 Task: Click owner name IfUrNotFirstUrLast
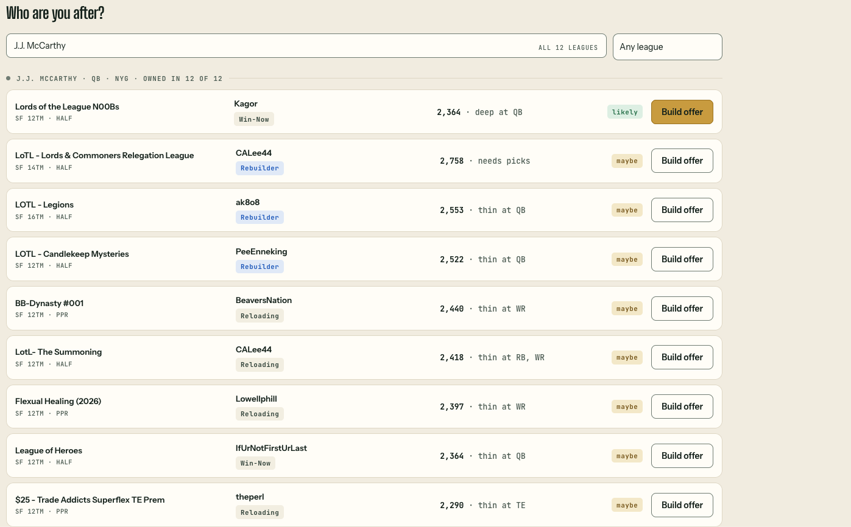click(271, 448)
